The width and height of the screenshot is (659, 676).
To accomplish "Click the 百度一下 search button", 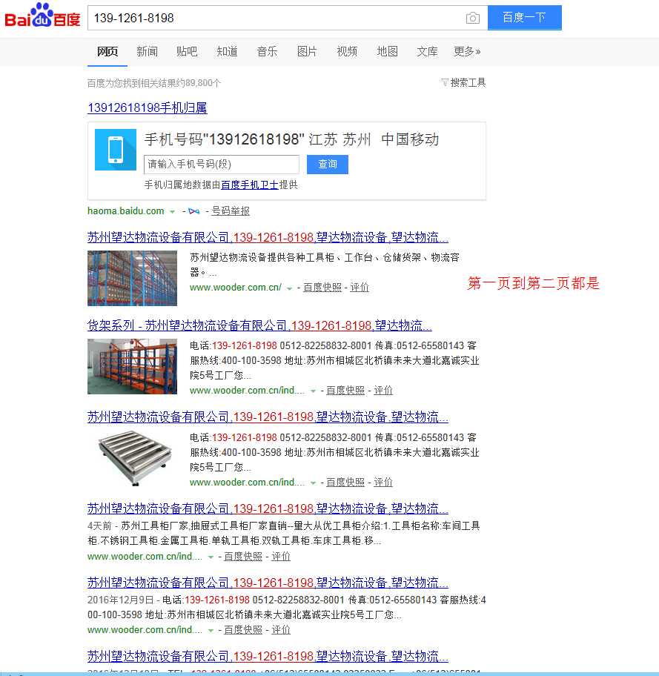I will click(524, 18).
